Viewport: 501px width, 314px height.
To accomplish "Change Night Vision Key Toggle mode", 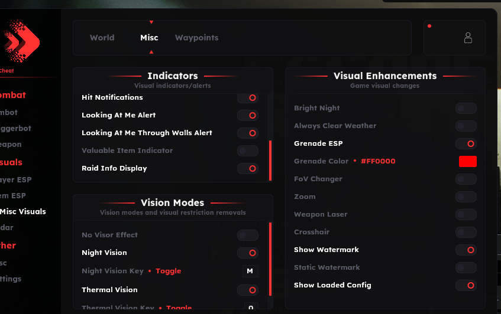I will pyautogui.click(x=169, y=271).
